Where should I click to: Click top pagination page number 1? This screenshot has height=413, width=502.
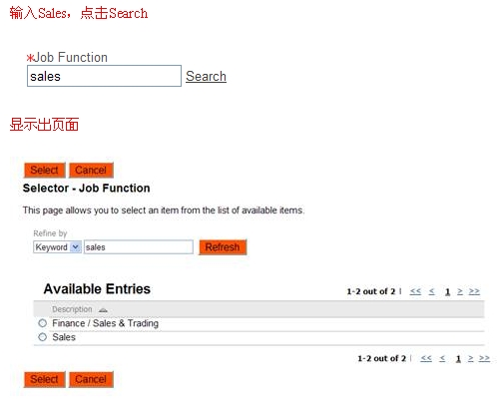447,292
